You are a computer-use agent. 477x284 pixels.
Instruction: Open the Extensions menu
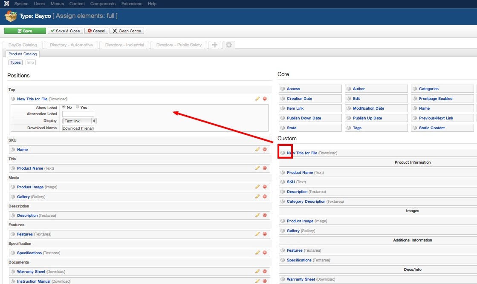(x=132, y=4)
